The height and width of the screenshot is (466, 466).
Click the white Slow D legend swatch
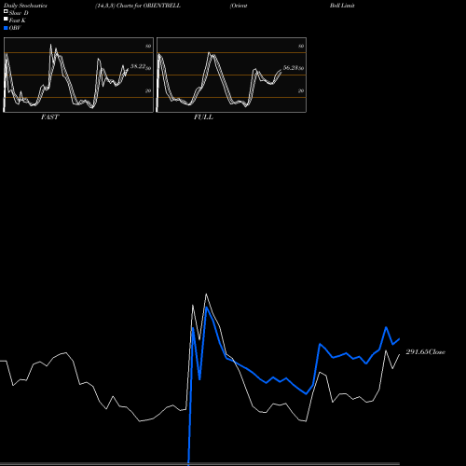(6, 11)
